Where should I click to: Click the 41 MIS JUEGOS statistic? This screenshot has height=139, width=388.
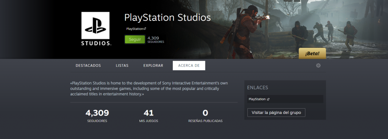point(149,116)
